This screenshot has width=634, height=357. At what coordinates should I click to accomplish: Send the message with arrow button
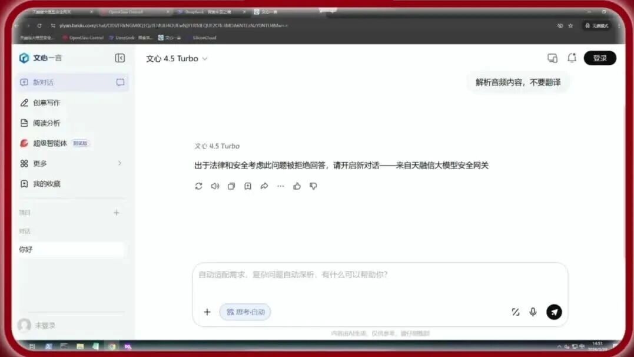coord(554,312)
